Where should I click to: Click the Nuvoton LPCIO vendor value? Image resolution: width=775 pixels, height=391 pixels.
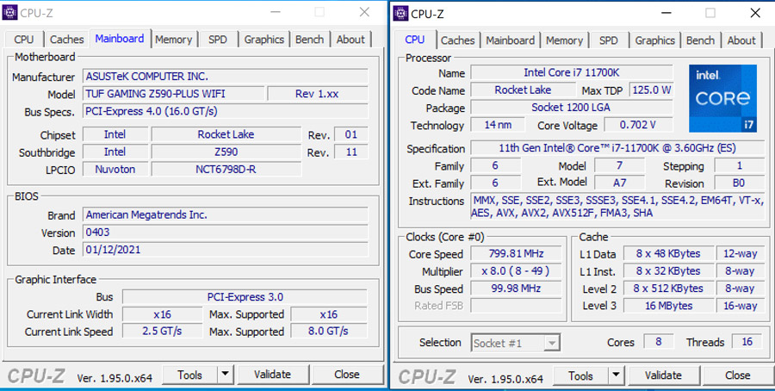click(x=115, y=170)
